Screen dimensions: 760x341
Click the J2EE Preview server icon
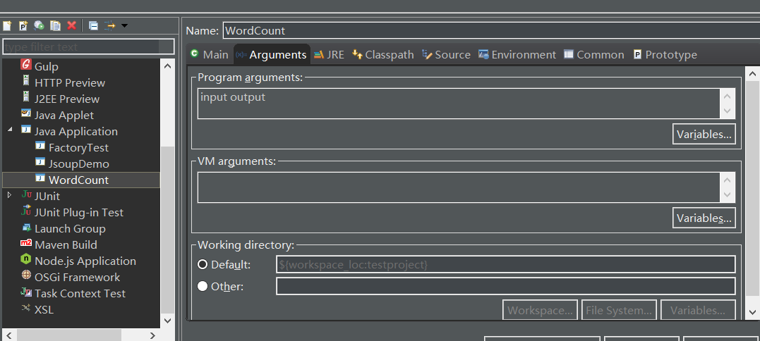[x=26, y=97]
